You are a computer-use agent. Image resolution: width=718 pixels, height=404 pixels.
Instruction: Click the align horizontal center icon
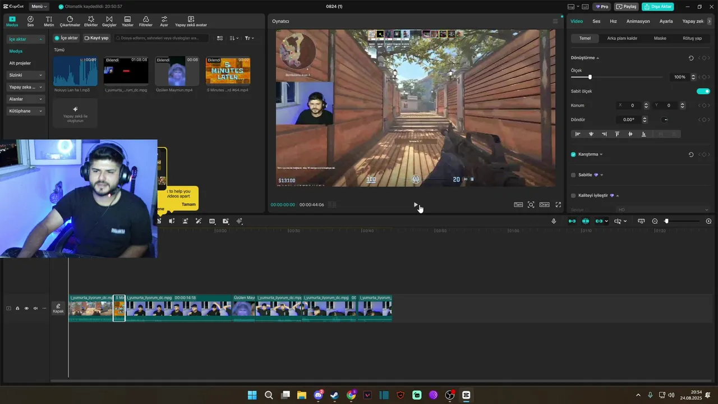[x=591, y=134]
